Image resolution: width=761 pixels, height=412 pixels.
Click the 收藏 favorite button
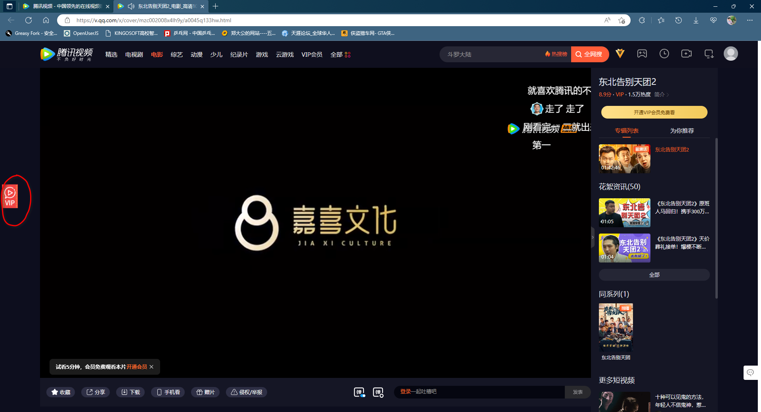click(61, 392)
